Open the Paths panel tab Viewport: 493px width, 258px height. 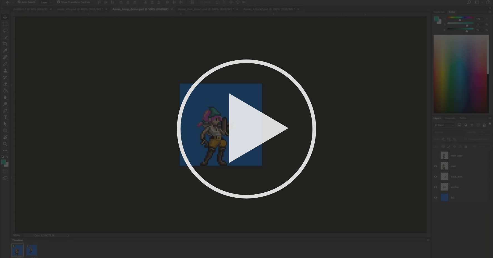(463, 118)
